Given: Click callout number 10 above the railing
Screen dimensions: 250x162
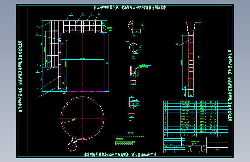Looking at the screenshot, I should click(99, 14).
